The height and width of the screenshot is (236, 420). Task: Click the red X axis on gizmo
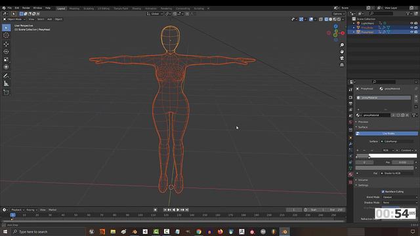(343, 33)
